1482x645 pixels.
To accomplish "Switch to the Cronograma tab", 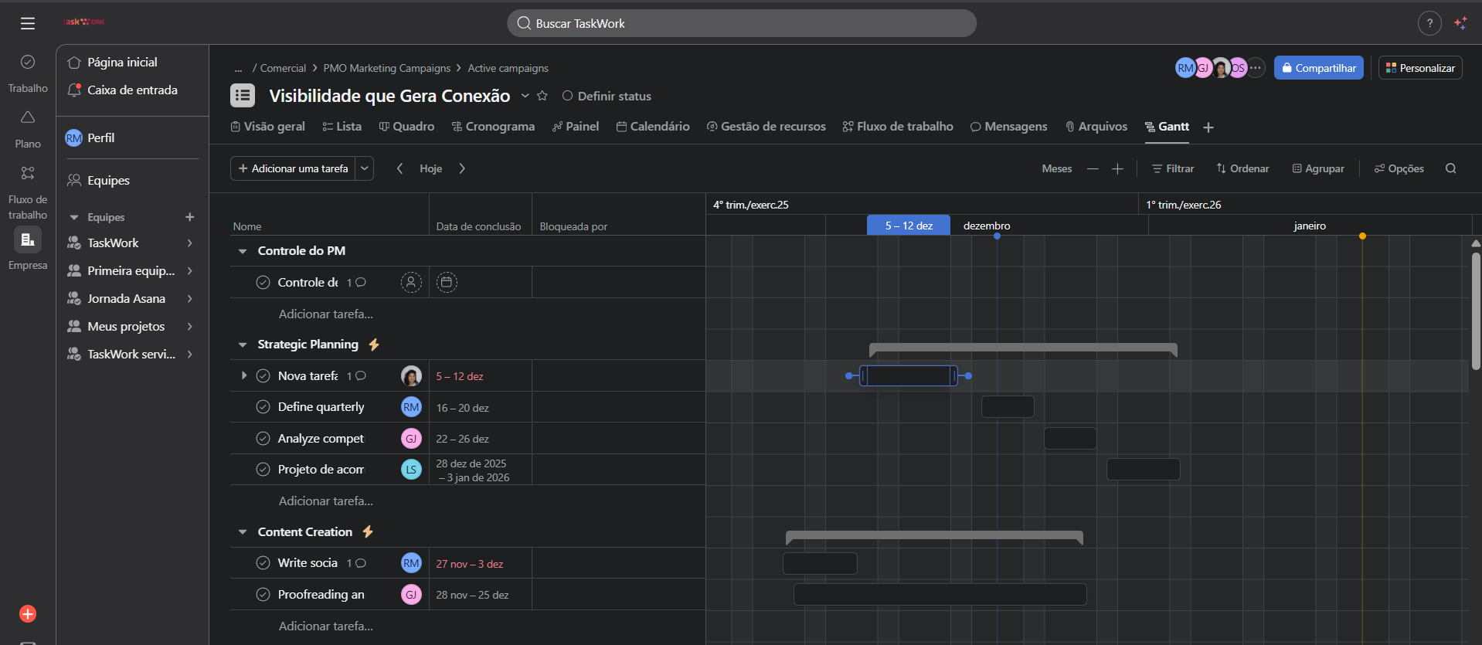I will click(x=493, y=127).
